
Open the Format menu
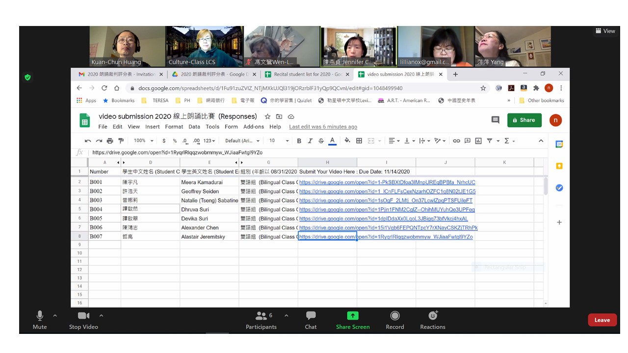point(174,126)
